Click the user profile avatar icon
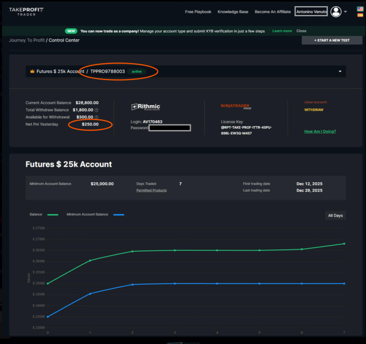 (336, 12)
